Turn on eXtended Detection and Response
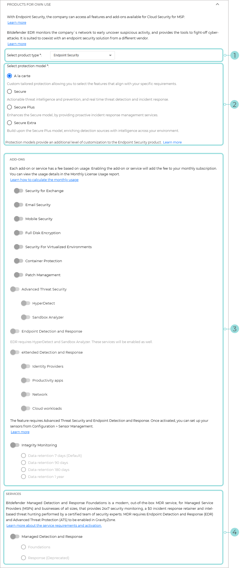 [x=15, y=352]
